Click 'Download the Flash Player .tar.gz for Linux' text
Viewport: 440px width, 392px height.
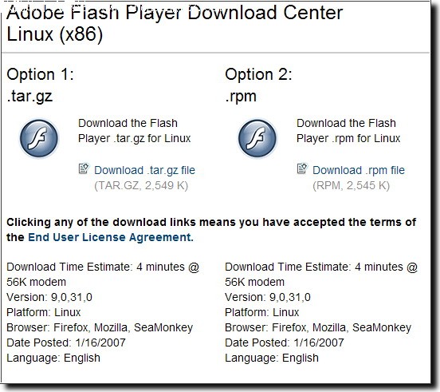pos(135,131)
